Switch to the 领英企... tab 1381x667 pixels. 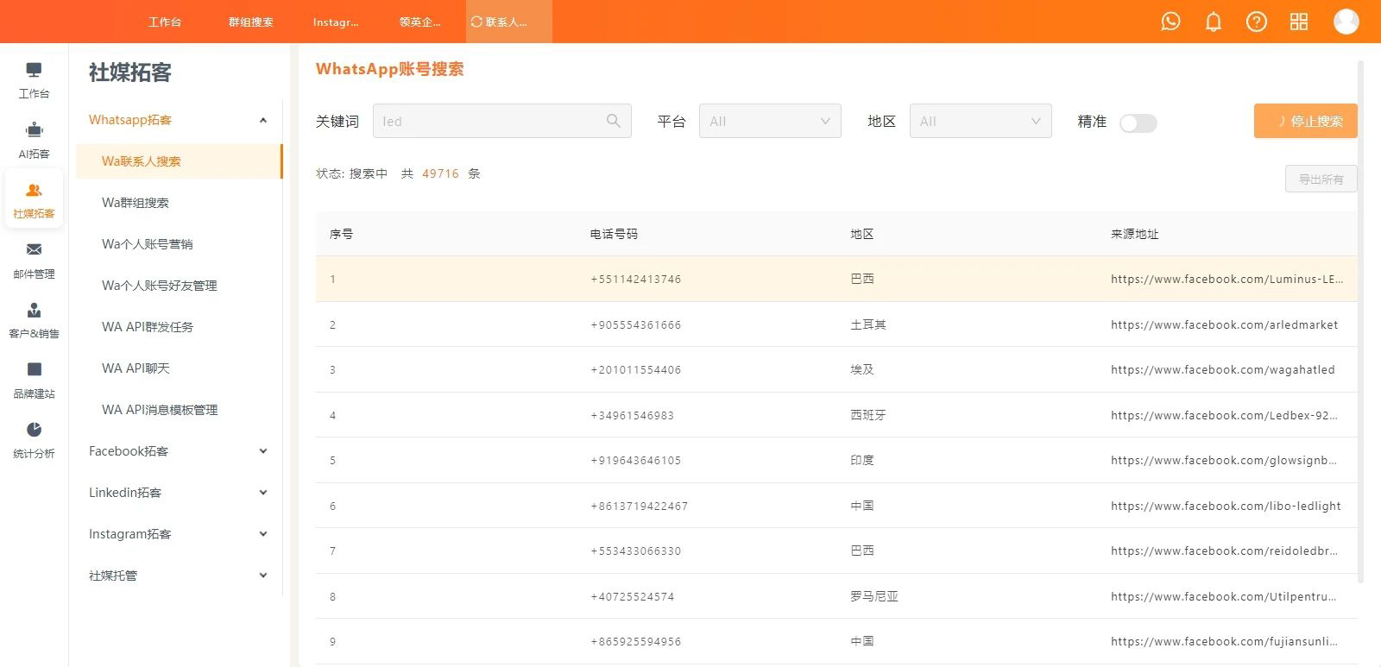click(x=420, y=22)
